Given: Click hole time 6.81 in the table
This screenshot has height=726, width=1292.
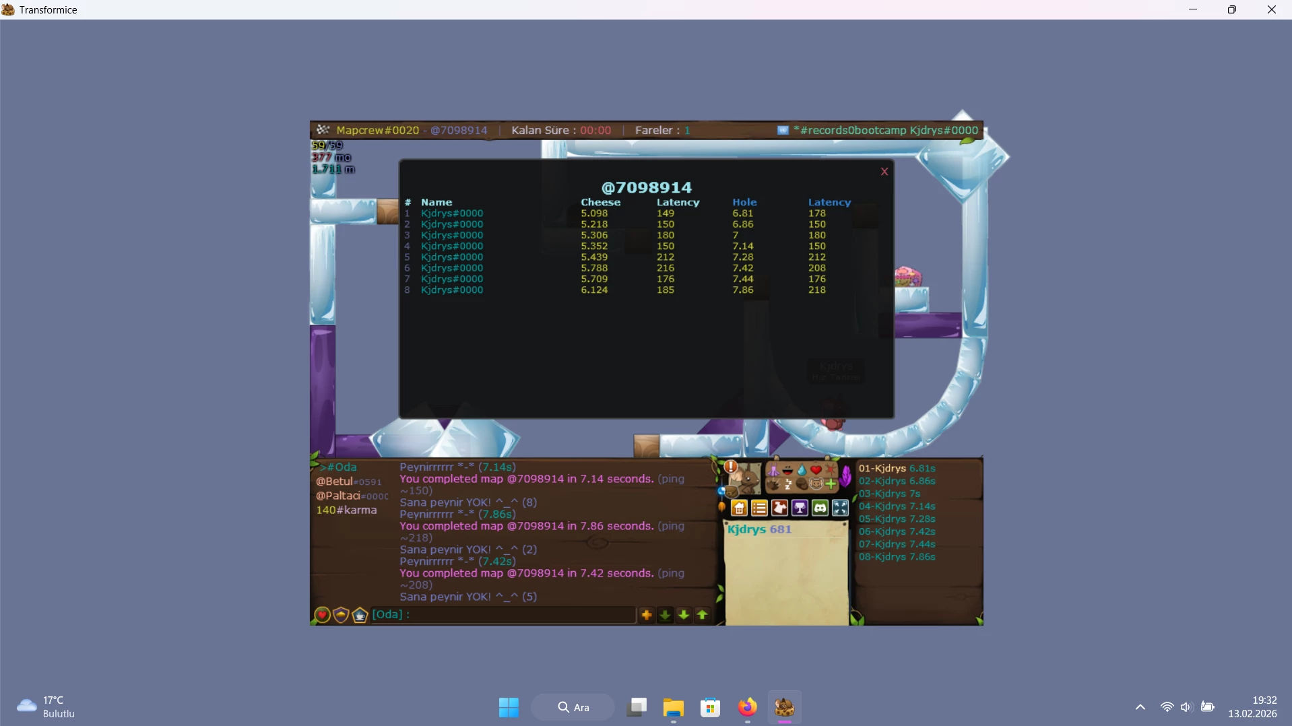Looking at the screenshot, I should coord(743,213).
